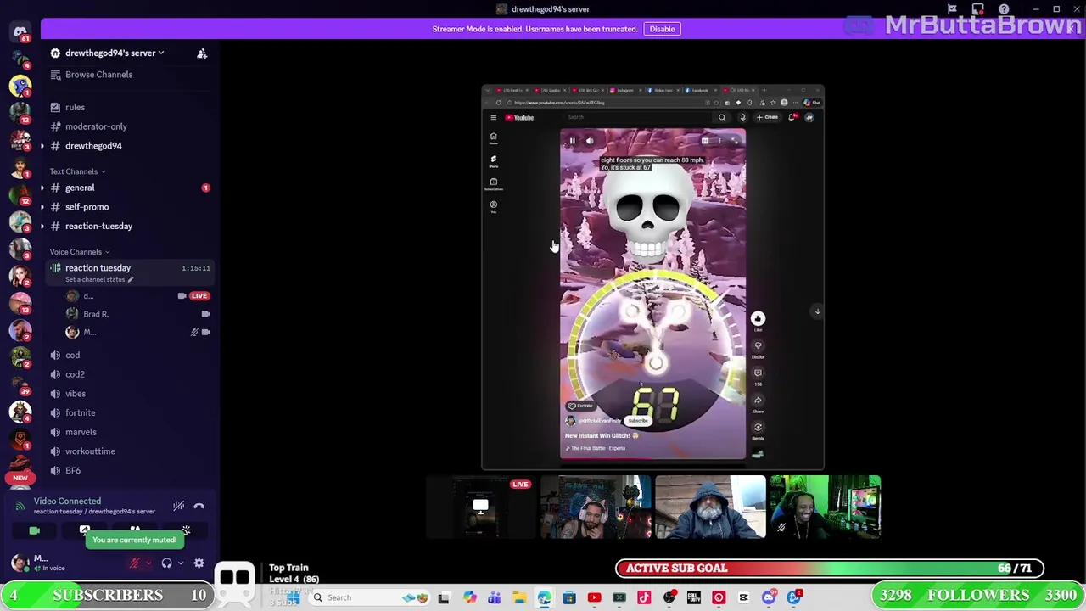Join the vibes voice channel
Viewport: 1086px width, 611px height.
point(76,394)
